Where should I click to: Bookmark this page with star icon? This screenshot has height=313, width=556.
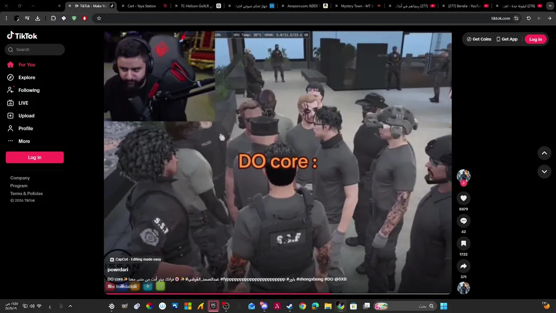(99, 18)
